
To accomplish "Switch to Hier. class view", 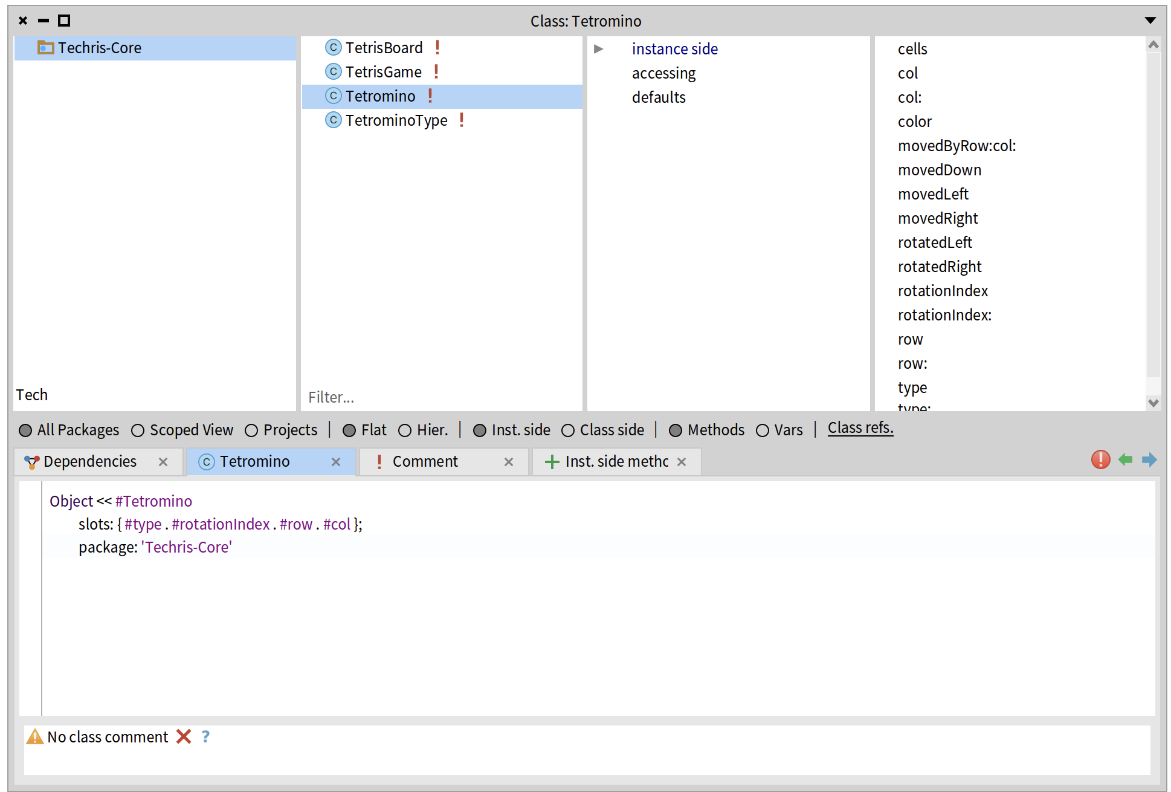I will tap(405, 430).
